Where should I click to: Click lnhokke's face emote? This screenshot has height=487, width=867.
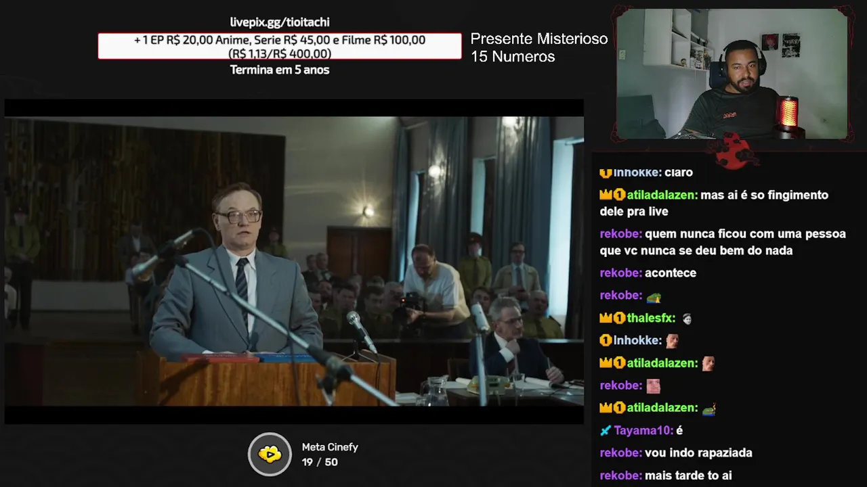tap(672, 341)
